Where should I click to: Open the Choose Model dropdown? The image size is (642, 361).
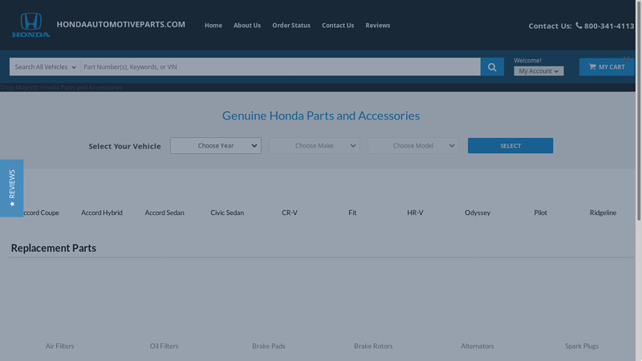[x=413, y=146]
